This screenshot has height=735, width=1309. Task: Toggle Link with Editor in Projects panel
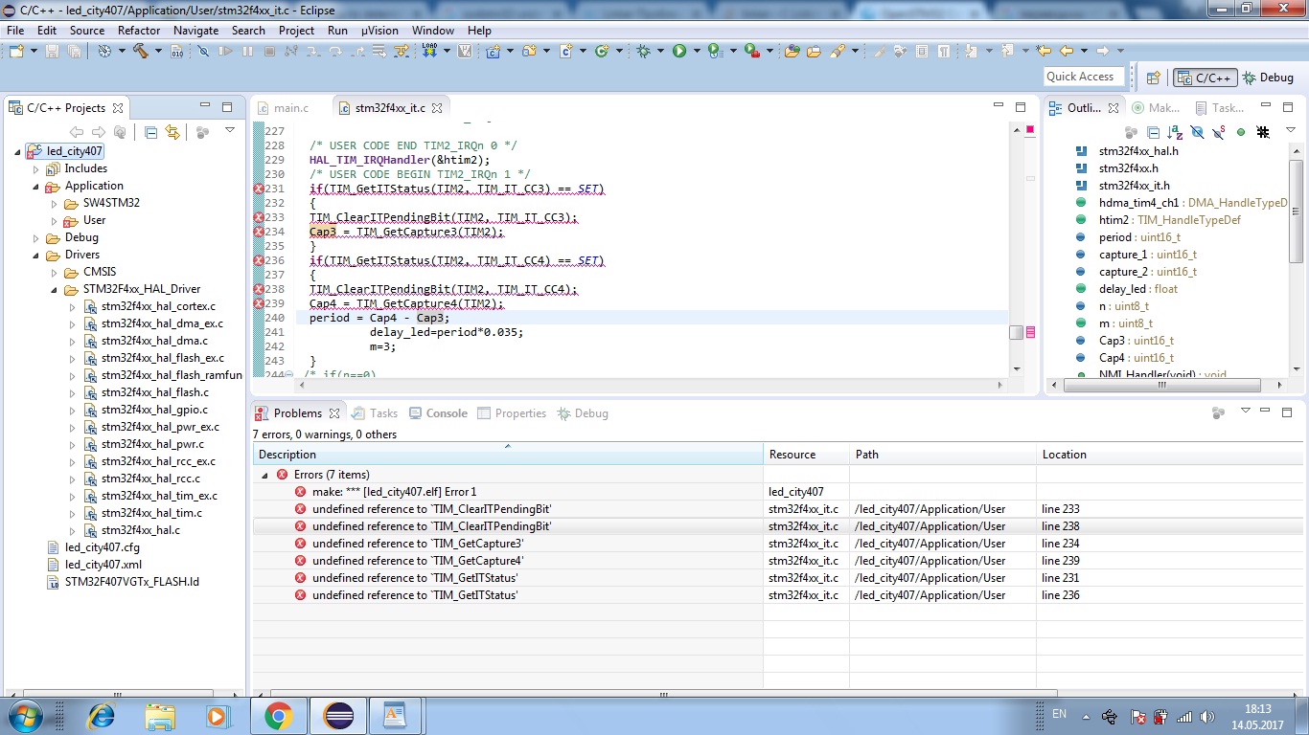click(172, 132)
